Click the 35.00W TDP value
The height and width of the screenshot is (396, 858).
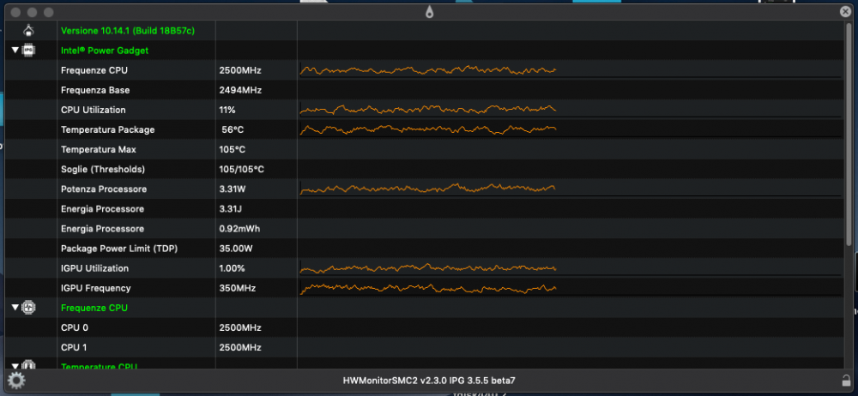coord(236,249)
